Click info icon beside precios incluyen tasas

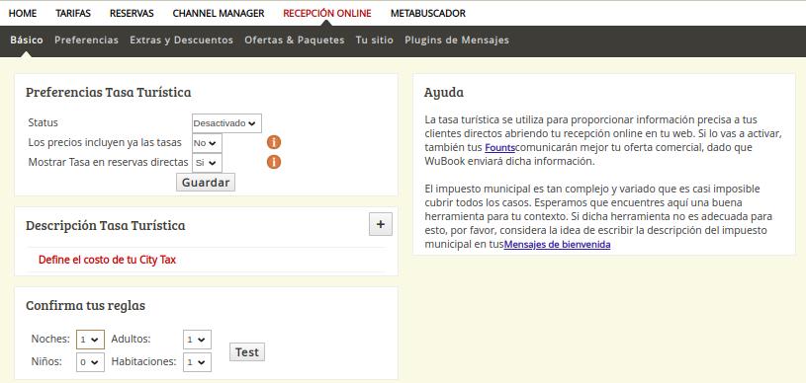tap(274, 143)
